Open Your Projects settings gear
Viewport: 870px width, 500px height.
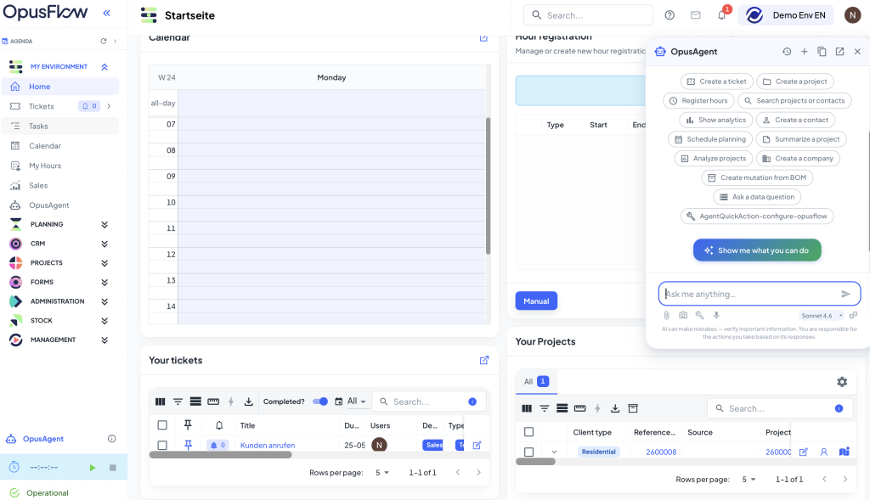point(842,382)
